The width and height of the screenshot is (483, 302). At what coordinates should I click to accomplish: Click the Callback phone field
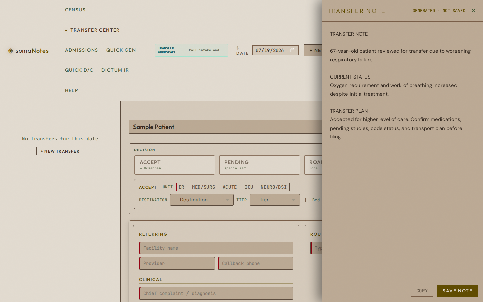coord(256,263)
